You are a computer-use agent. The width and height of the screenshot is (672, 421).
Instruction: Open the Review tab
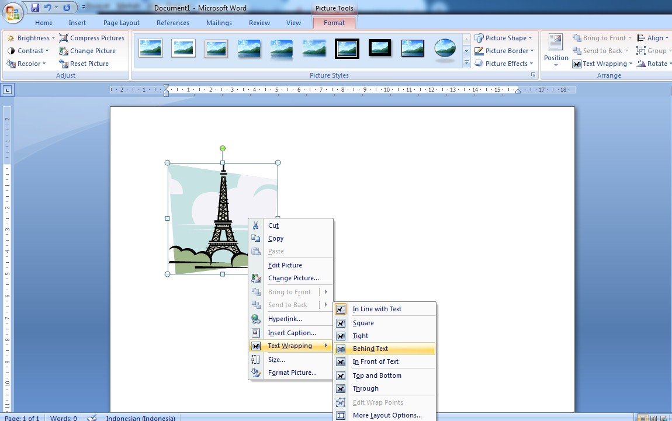tap(259, 23)
